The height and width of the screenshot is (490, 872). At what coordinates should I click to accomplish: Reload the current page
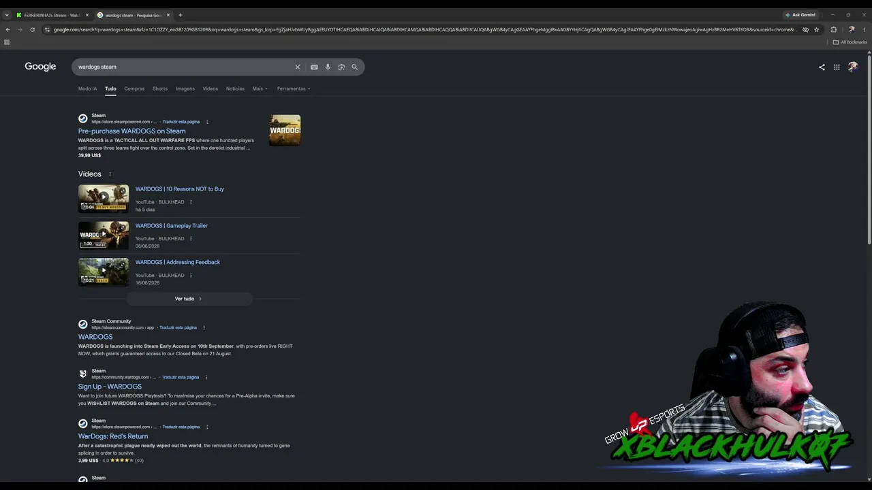[x=32, y=29]
